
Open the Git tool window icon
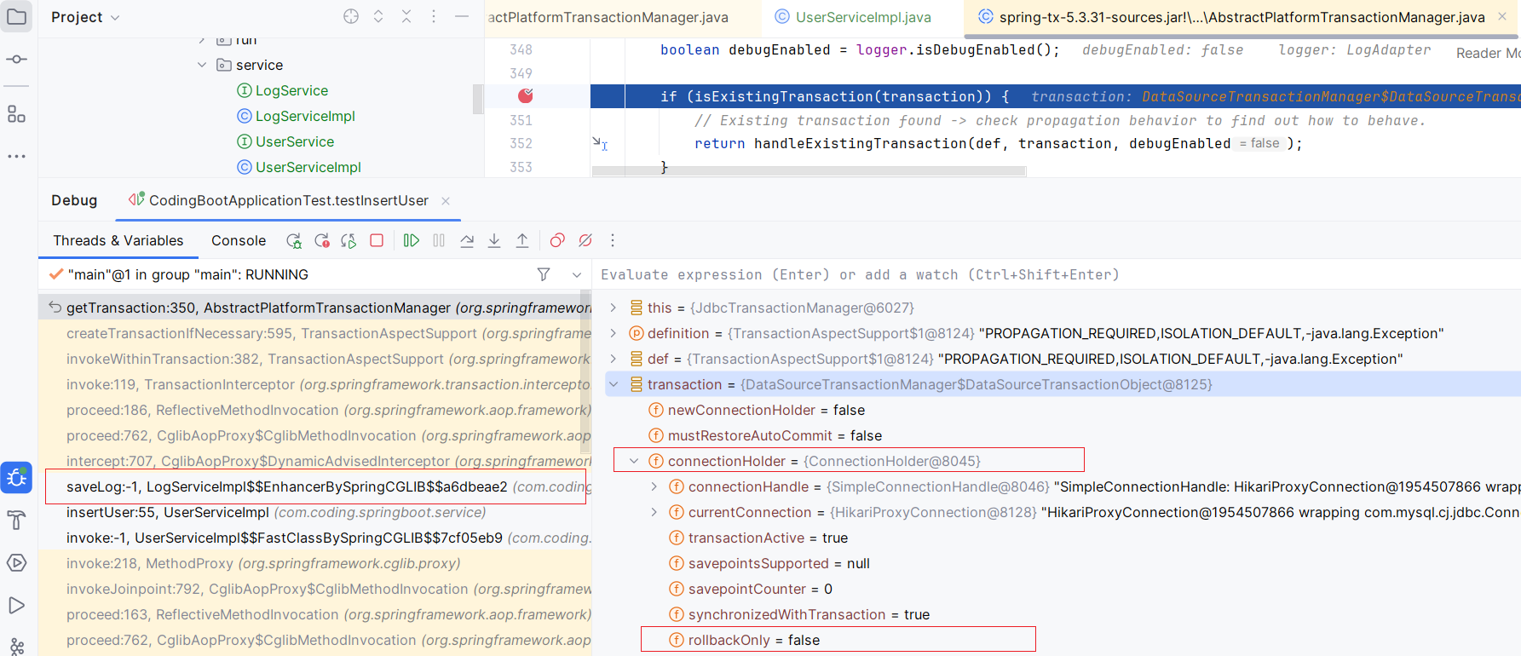click(x=16, y=646)
